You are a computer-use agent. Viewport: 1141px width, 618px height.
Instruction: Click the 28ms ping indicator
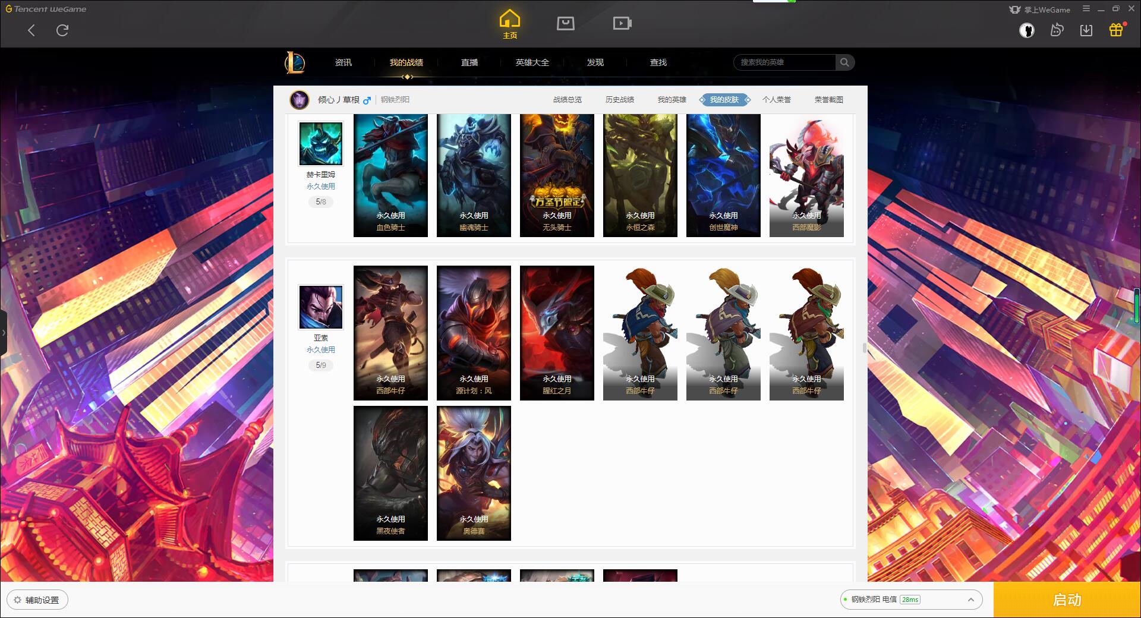[x=910, y=600]
